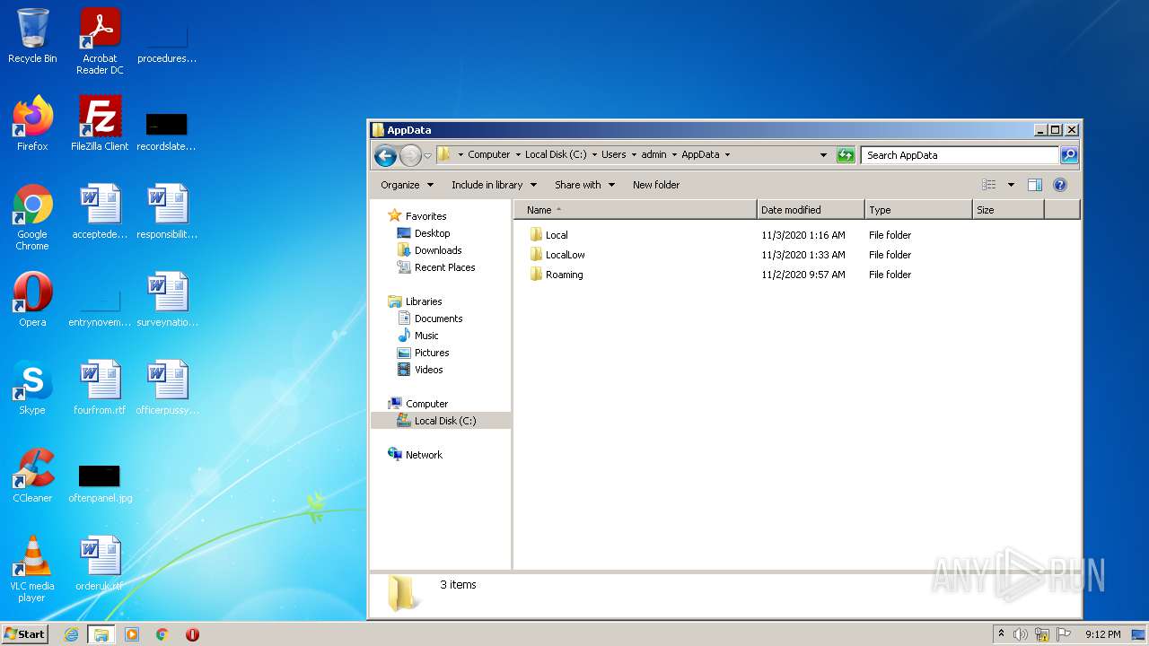Open Explorer Help button
This screenshot has height=646, width=1149.
coord(1059,185)
